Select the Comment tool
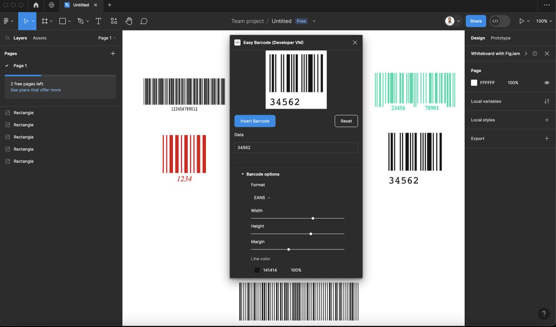The height and width of the screenshot is (327, 556). 144,21
